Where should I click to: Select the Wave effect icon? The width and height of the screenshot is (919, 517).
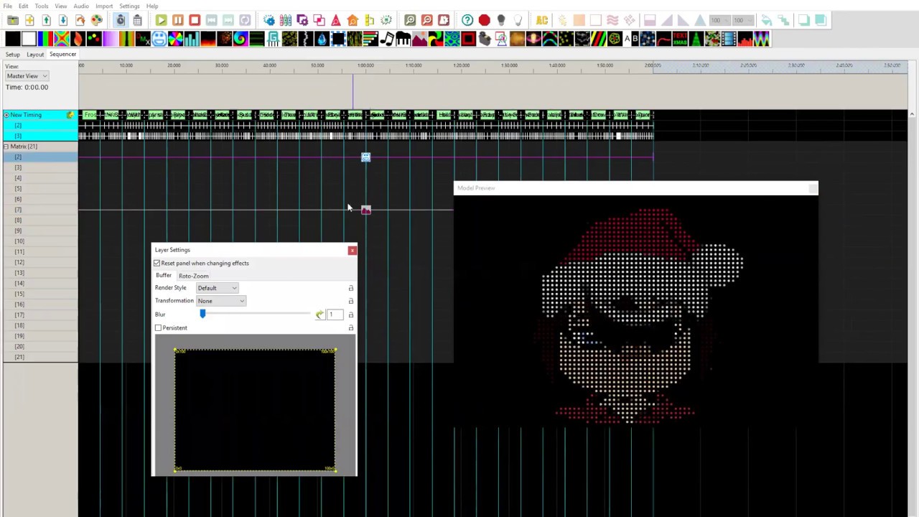point(761,39)
